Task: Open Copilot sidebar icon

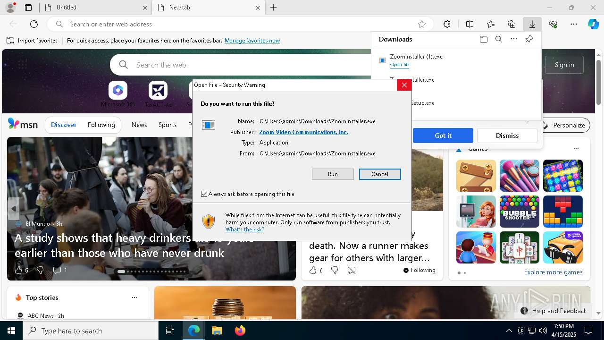Action: [593, 24]
